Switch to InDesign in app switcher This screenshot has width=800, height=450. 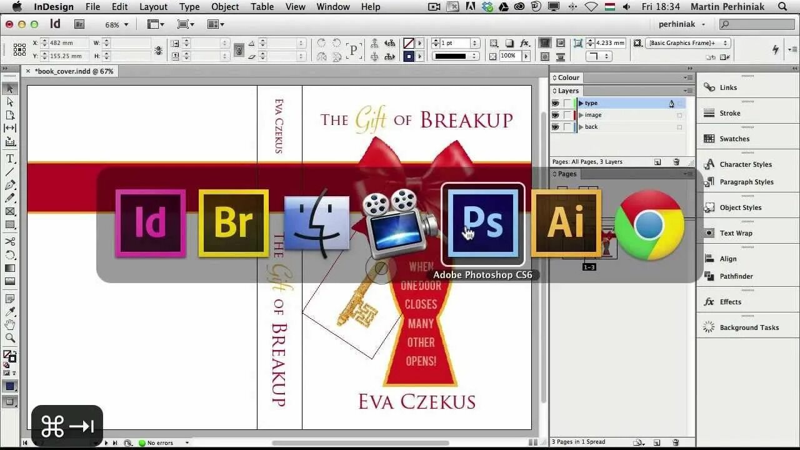coord(150,224)
